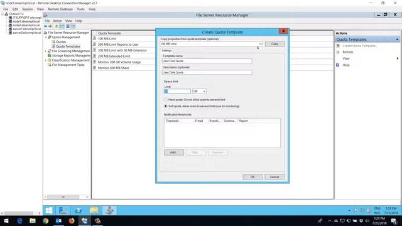The image size is (402, 226).
Task: Click icon beside 200 MB Limit Reports to User
Action: pos(94,45)
